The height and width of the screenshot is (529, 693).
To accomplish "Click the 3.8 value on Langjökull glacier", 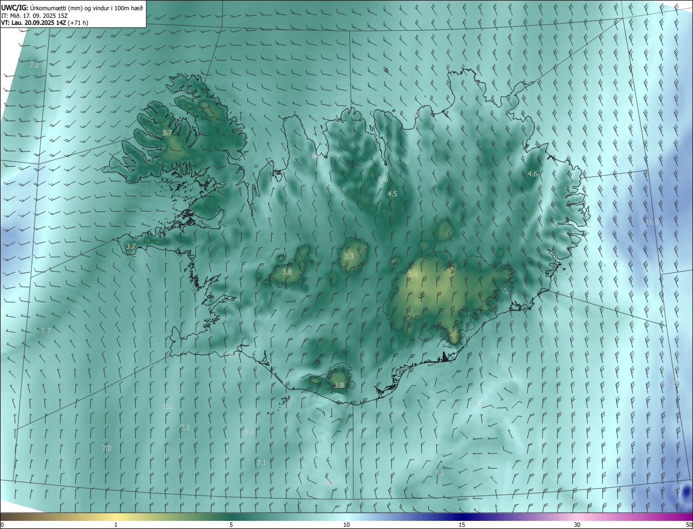I will pos(287,272).
